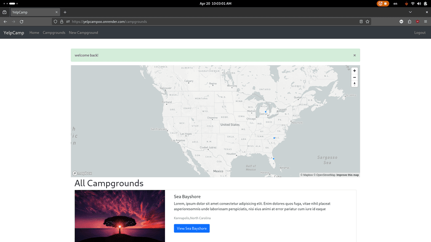Open the en keyboard language indicator
This screenshot has height=242, width=431.
[x=395, y=3]
